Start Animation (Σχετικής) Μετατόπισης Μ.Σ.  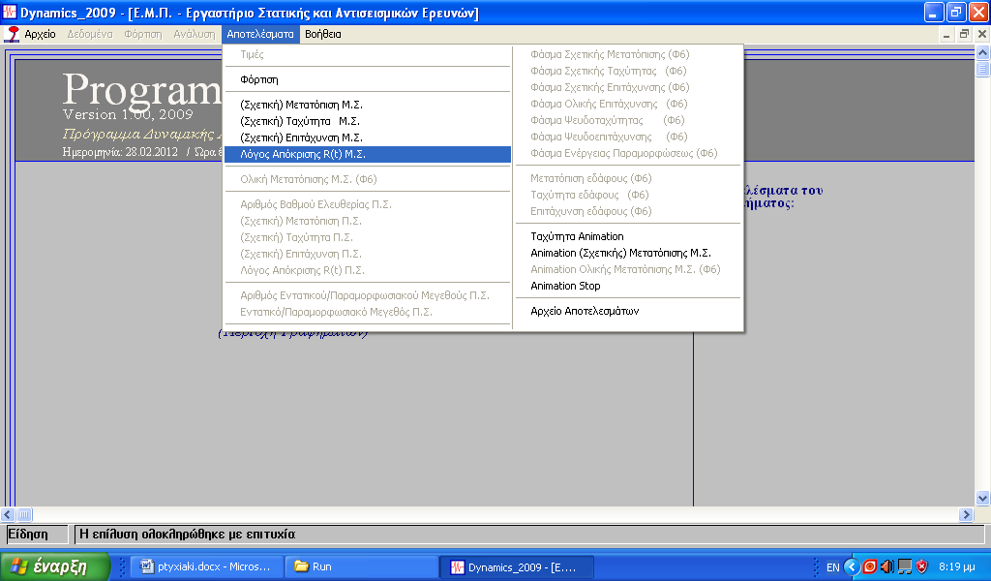[627, 253]
